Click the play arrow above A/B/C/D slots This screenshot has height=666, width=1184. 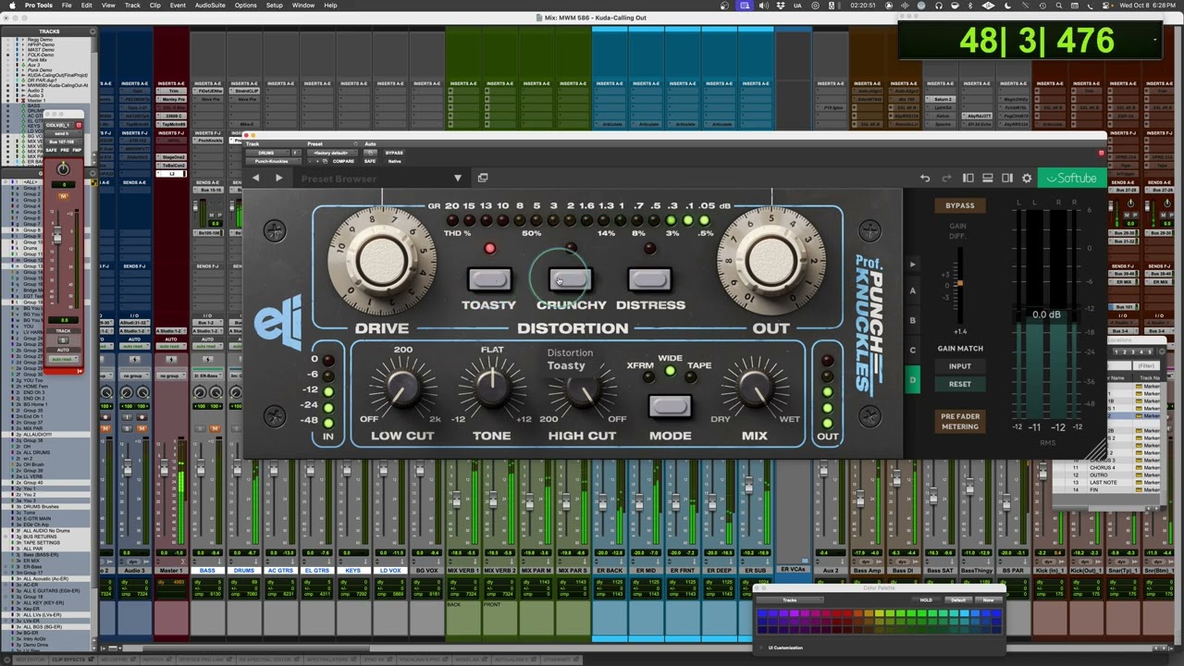coord(913,265)
